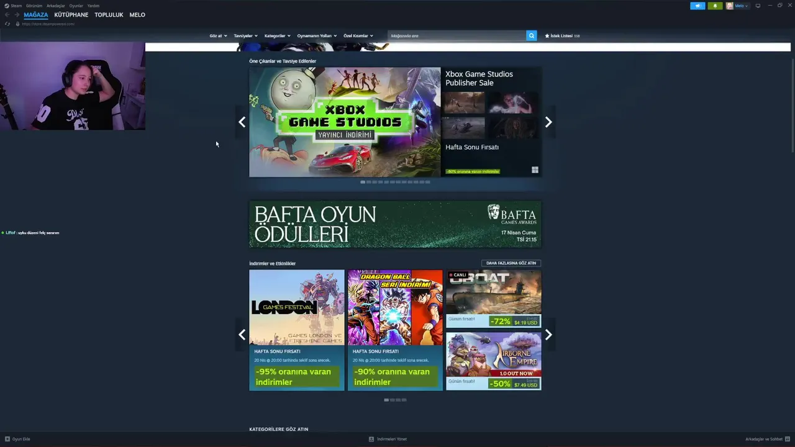Click the -50% discount price for Airborne Empire
This screenshot has width=795, height=447.
tap(514, 384)
